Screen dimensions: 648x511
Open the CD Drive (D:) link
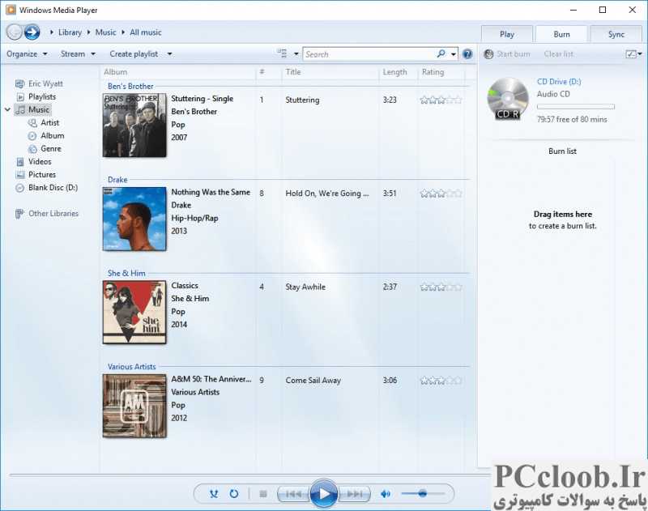(x=559, y=81)
